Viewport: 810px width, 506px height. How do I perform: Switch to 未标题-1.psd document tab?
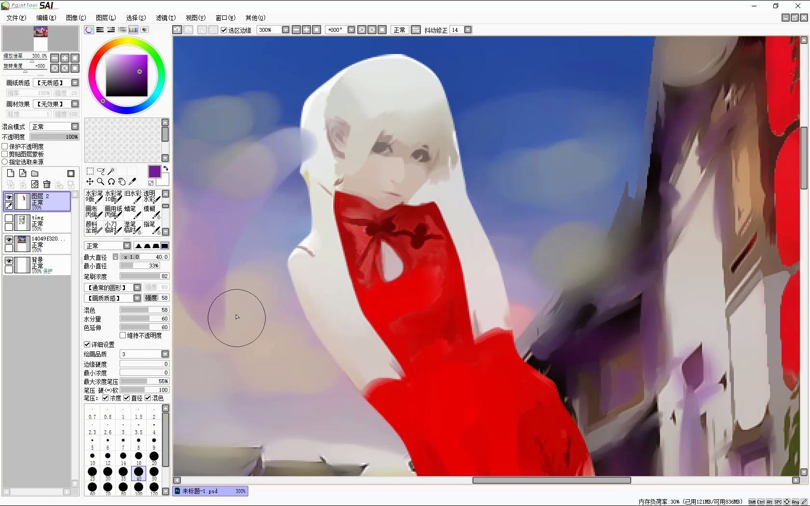click(x=210, y=491)
